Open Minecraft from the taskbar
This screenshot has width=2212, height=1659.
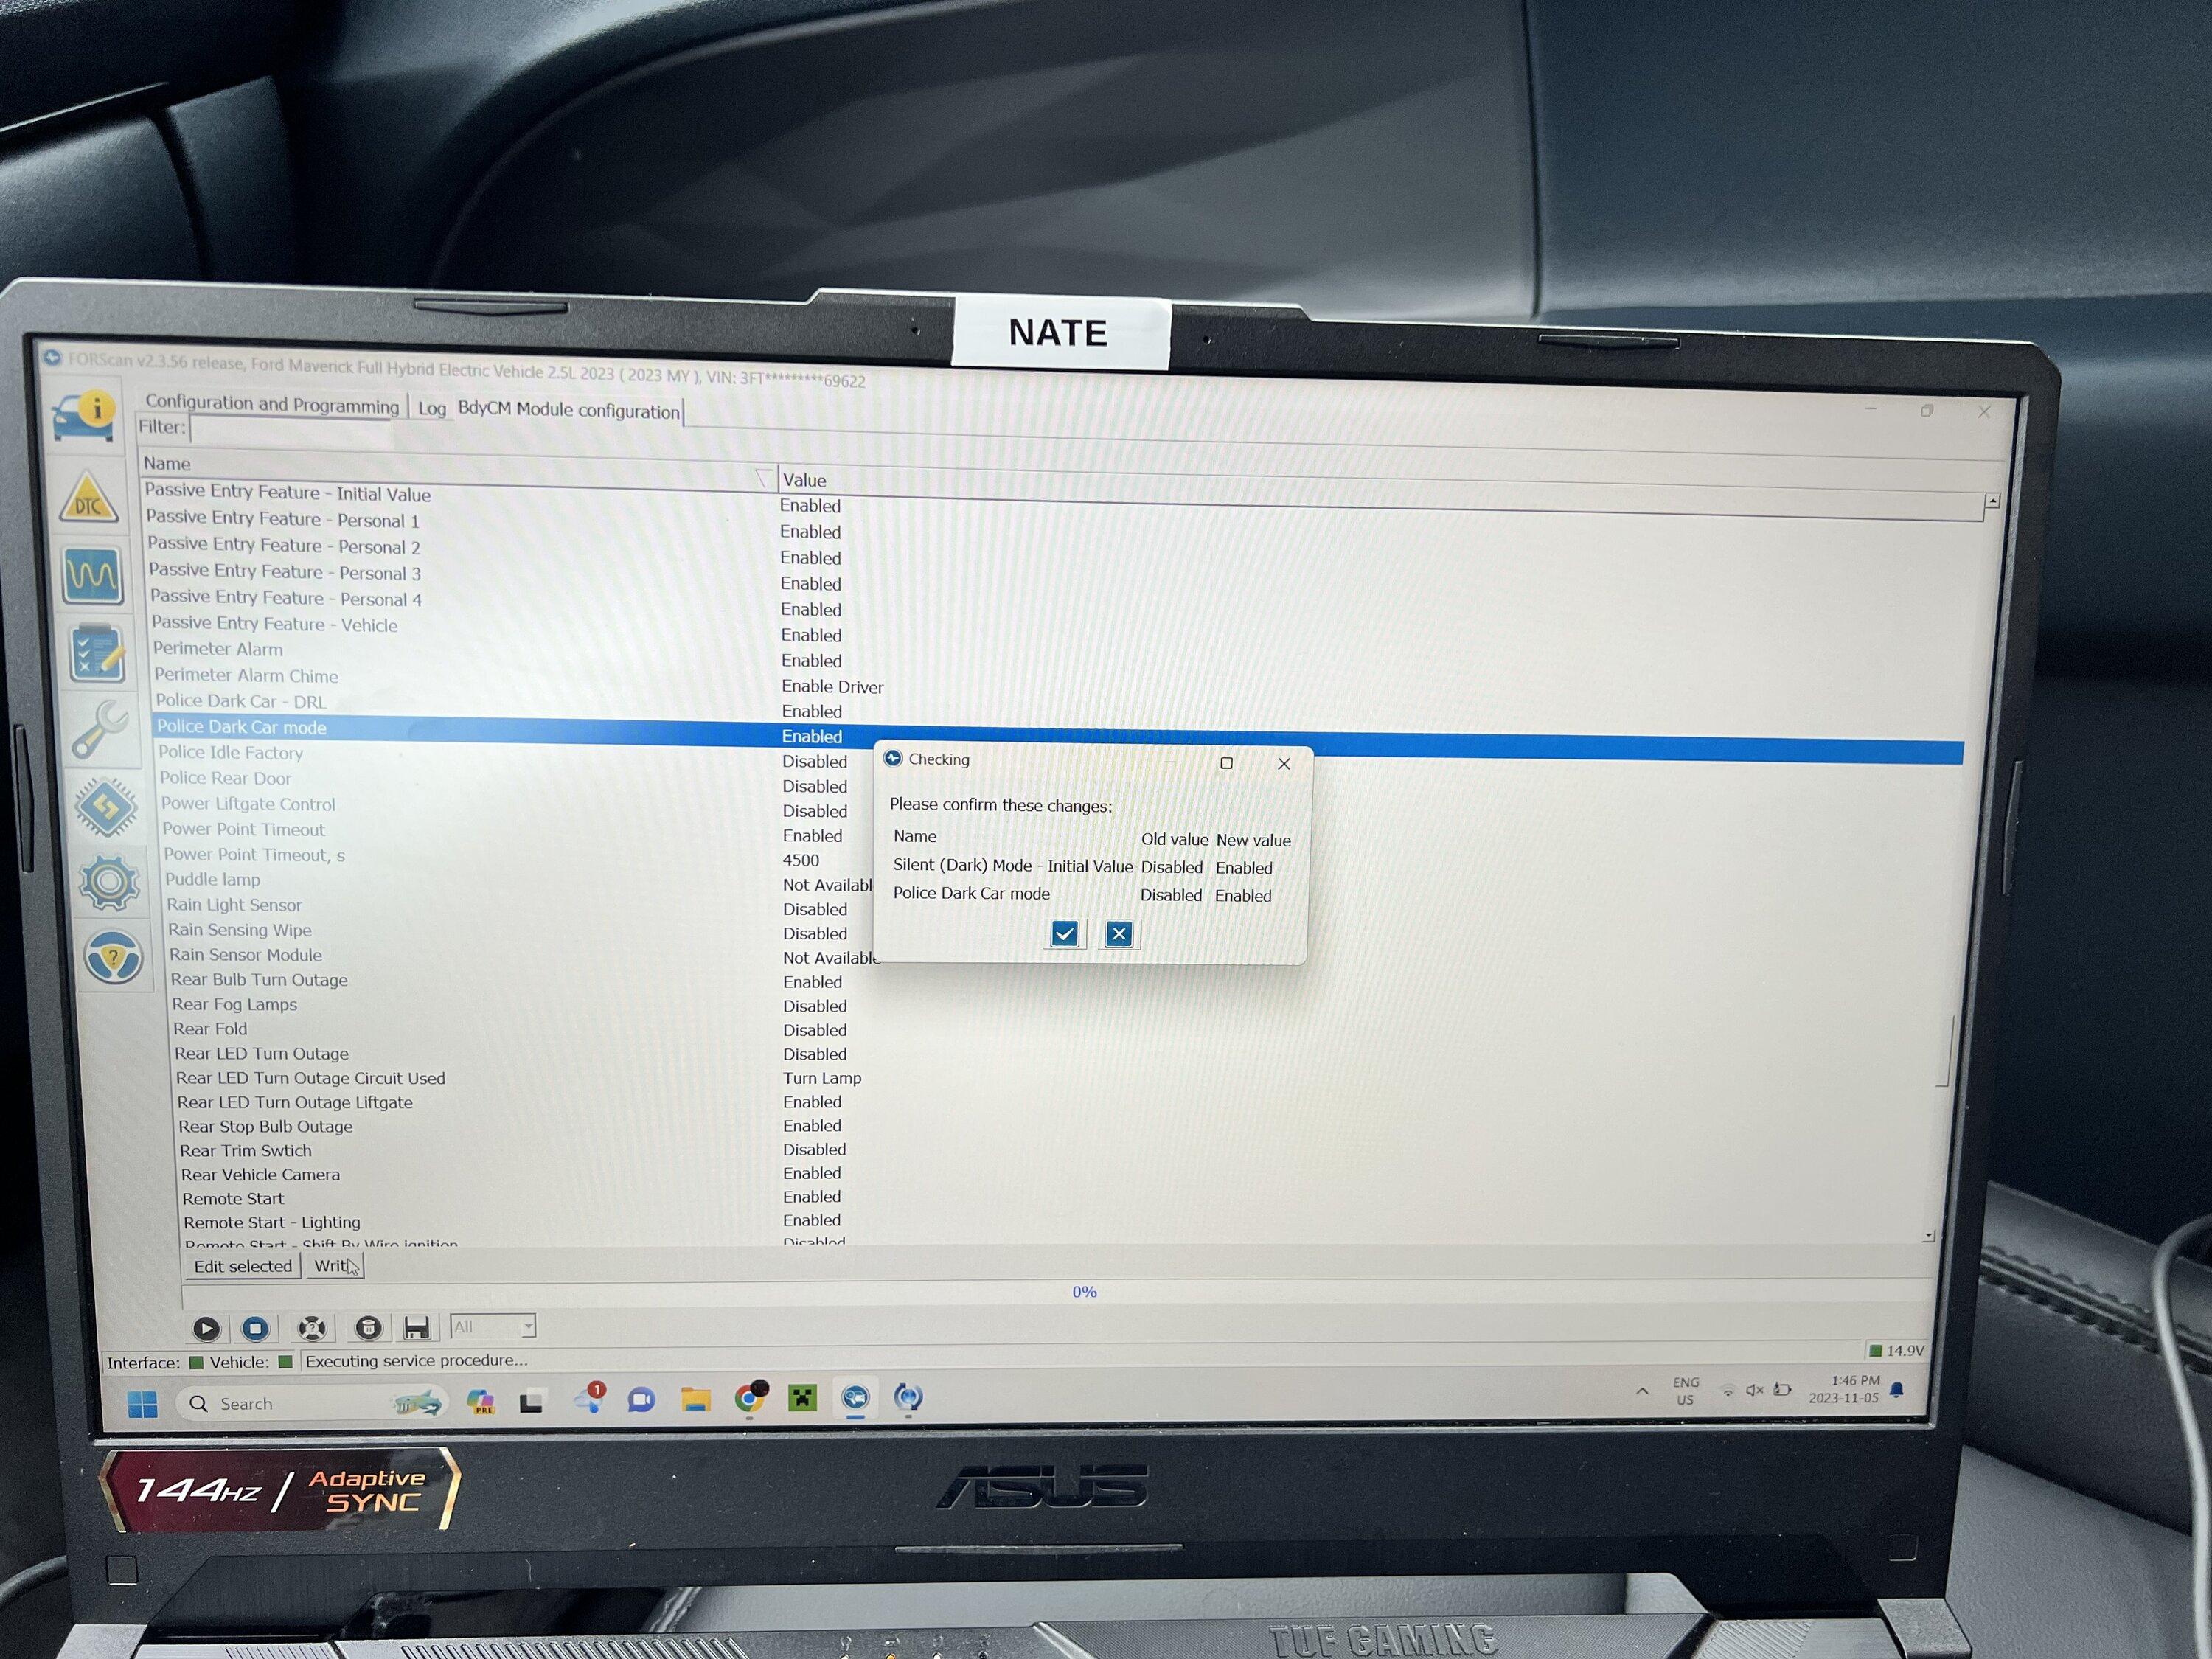coord(802,1398)
